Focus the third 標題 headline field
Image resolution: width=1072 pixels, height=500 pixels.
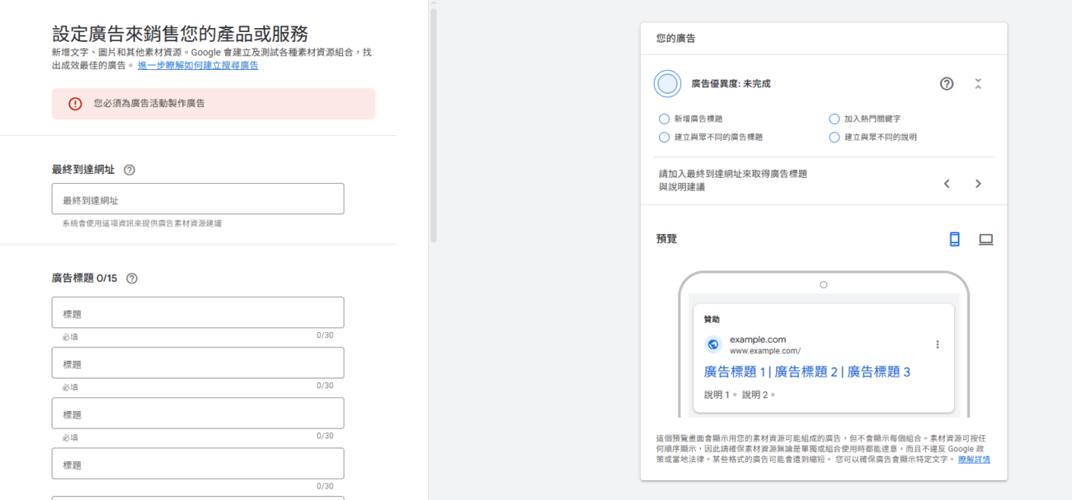pyautogui.click(x=198, y=413)
